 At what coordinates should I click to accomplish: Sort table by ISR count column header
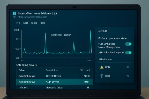[x=85, y=70]
